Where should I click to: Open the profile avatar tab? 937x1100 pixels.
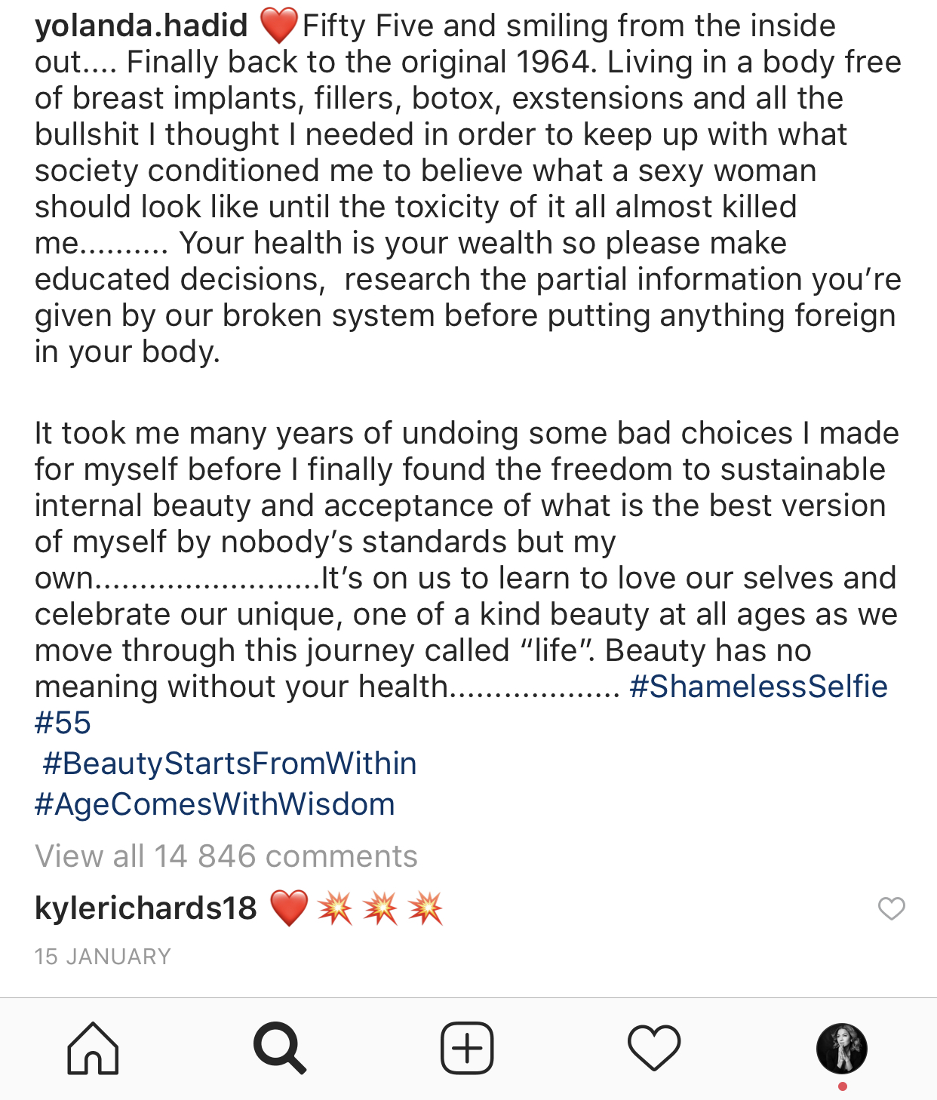click(x=842, y=1048)
